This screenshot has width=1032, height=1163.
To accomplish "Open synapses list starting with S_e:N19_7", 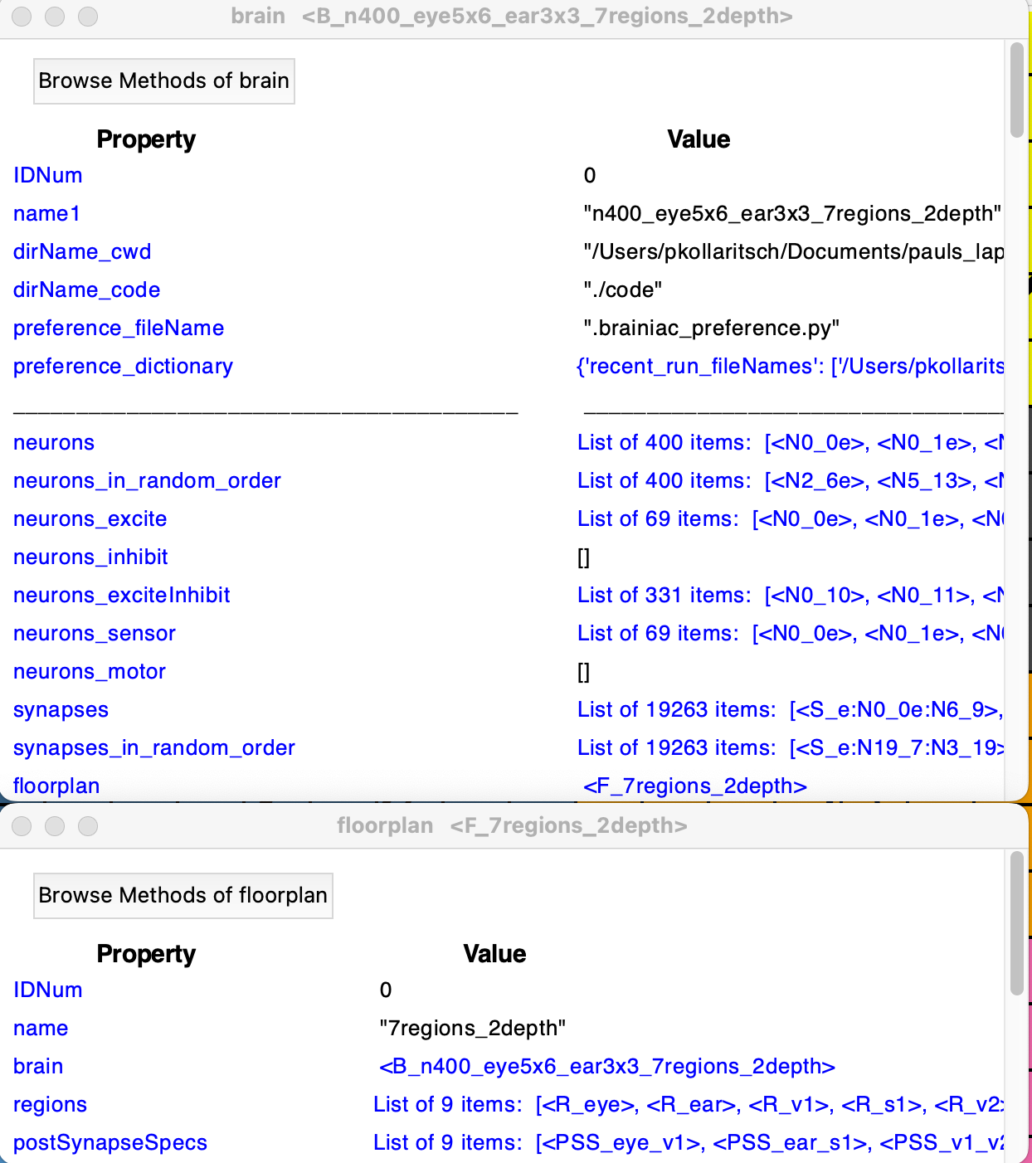I will pos(790,747).
